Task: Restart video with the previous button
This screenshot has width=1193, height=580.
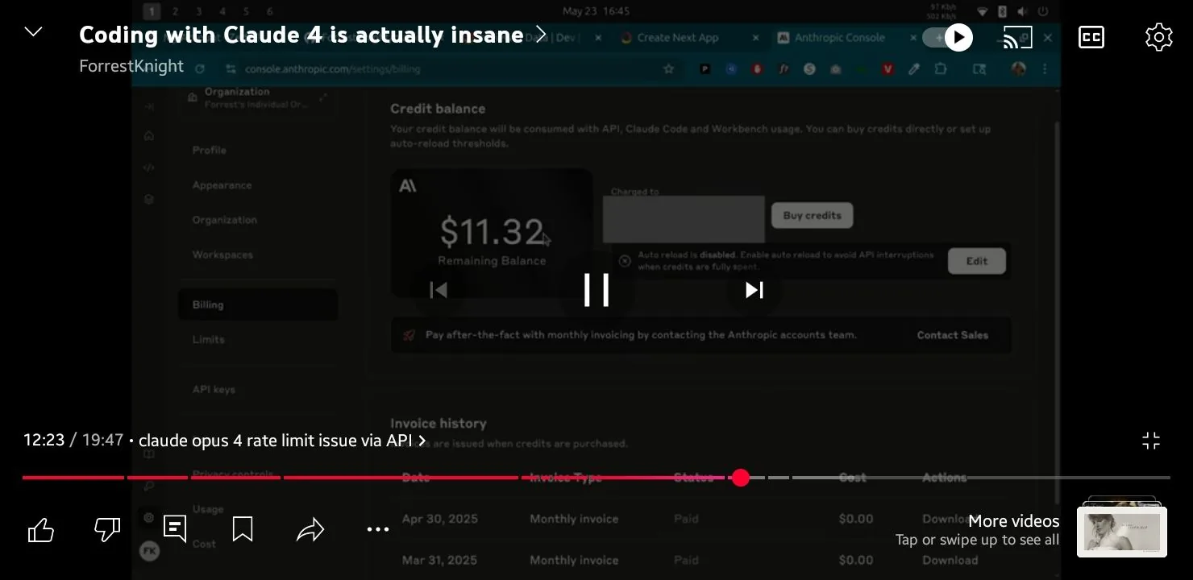Action: [439, 290]
